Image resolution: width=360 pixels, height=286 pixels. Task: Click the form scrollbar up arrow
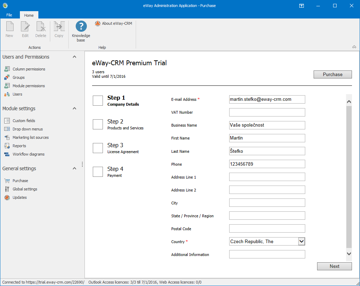point(349,101)
